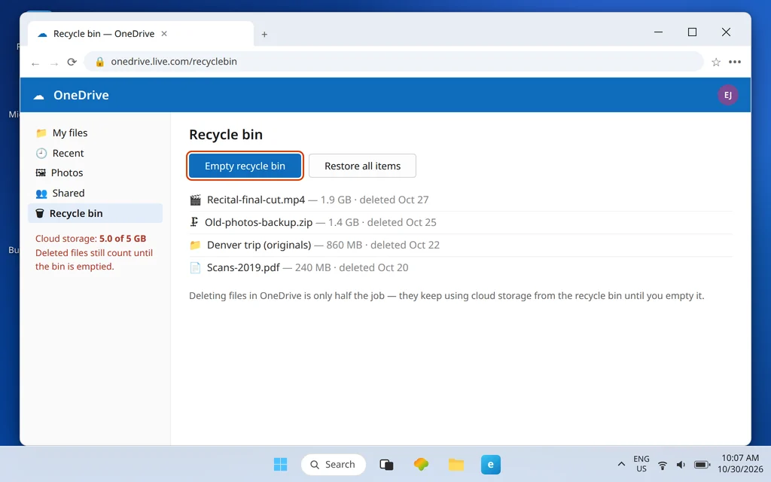771x482 pixels.
Task: Click Restore all items button
Action: (362, 166)
